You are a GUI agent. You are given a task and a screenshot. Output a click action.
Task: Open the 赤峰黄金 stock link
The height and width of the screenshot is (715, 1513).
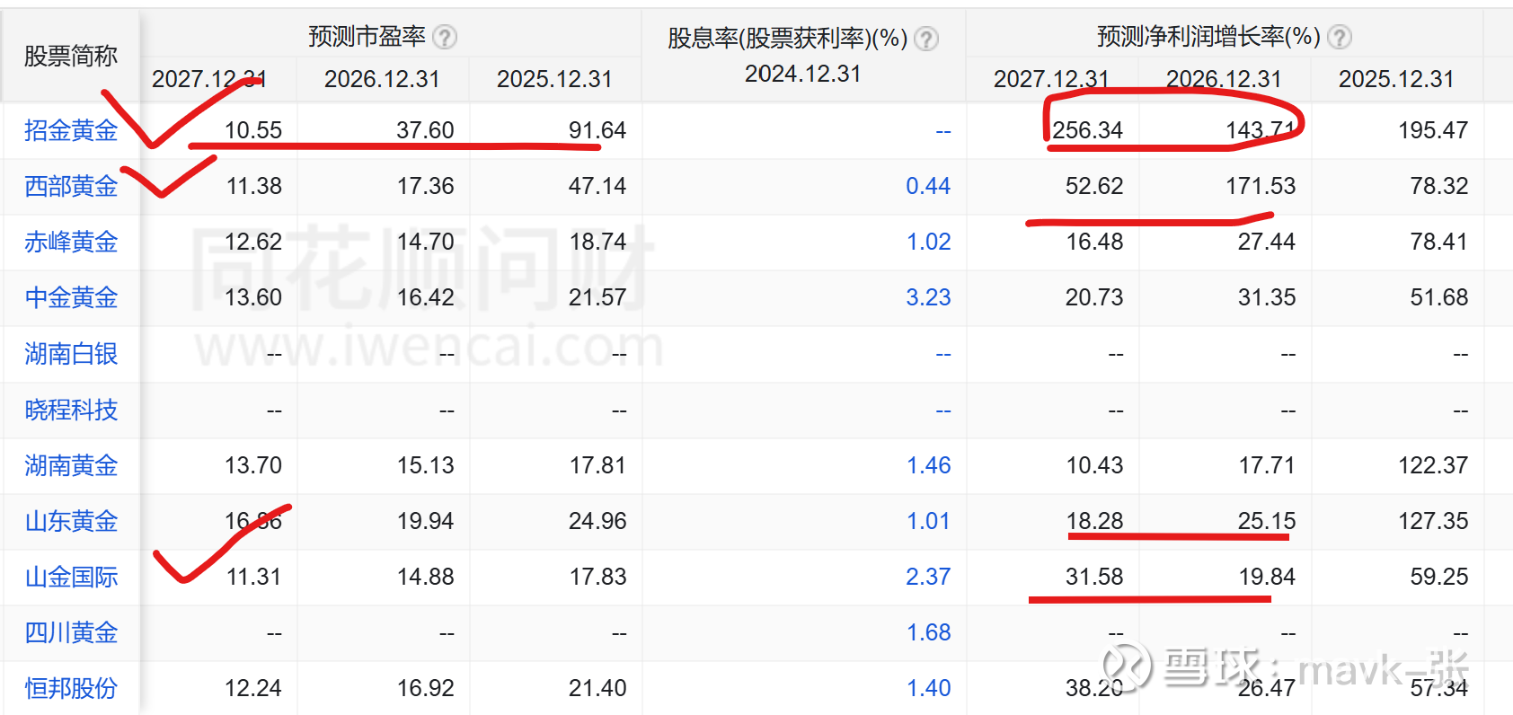coord(71,242)
